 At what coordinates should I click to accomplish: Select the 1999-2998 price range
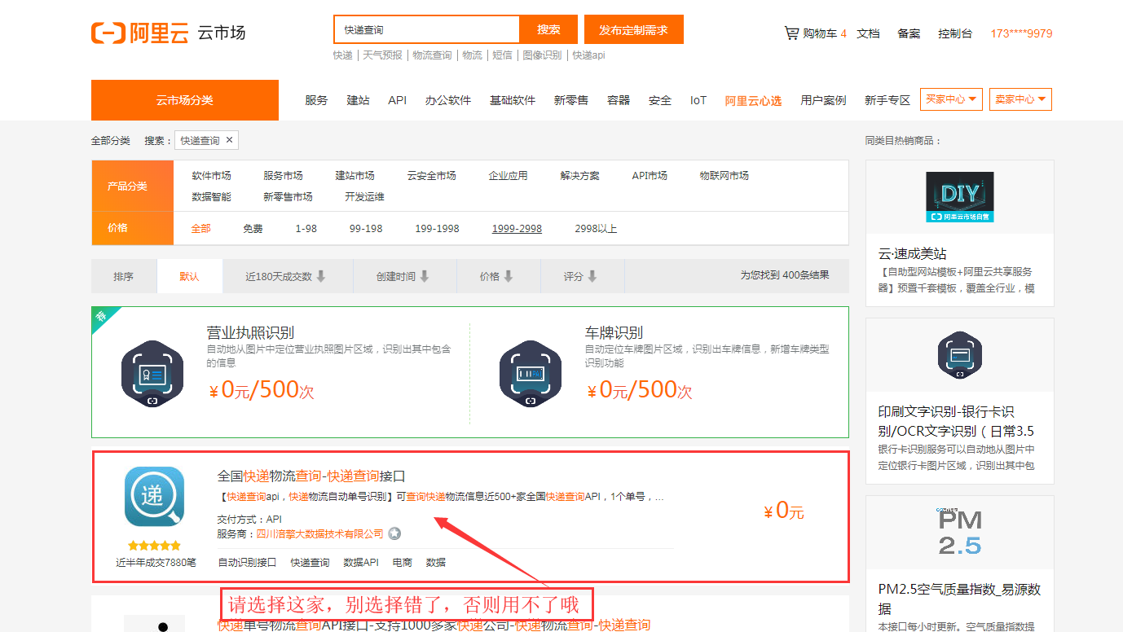click(517, 228)
